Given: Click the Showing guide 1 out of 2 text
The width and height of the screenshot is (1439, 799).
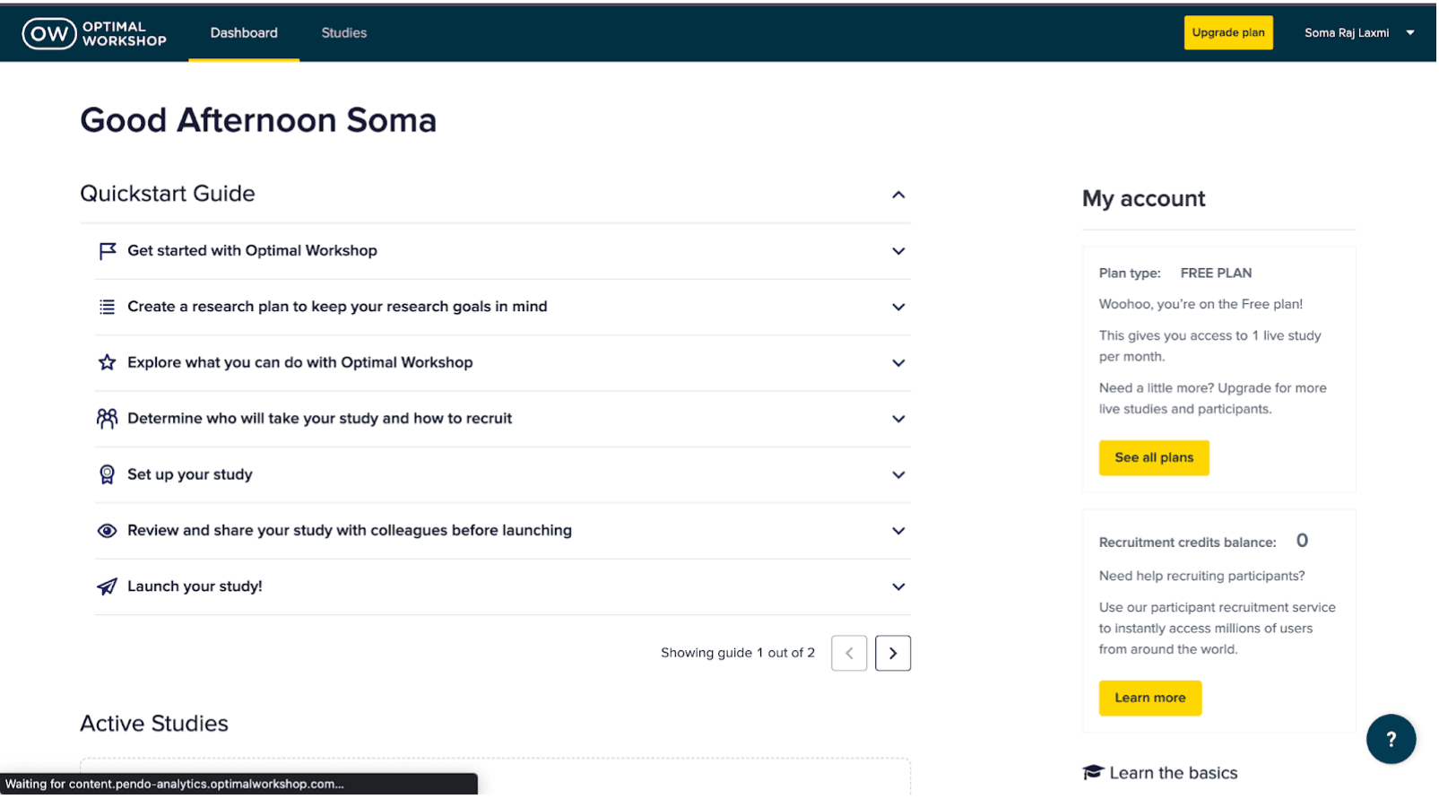Looking at the screenshot, I should [x=739, y=654].
